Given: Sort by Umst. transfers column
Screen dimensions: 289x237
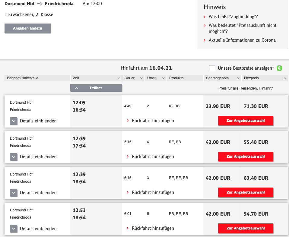Looking at the screenshot, I should pyautogui.click(x=155, y=78).
